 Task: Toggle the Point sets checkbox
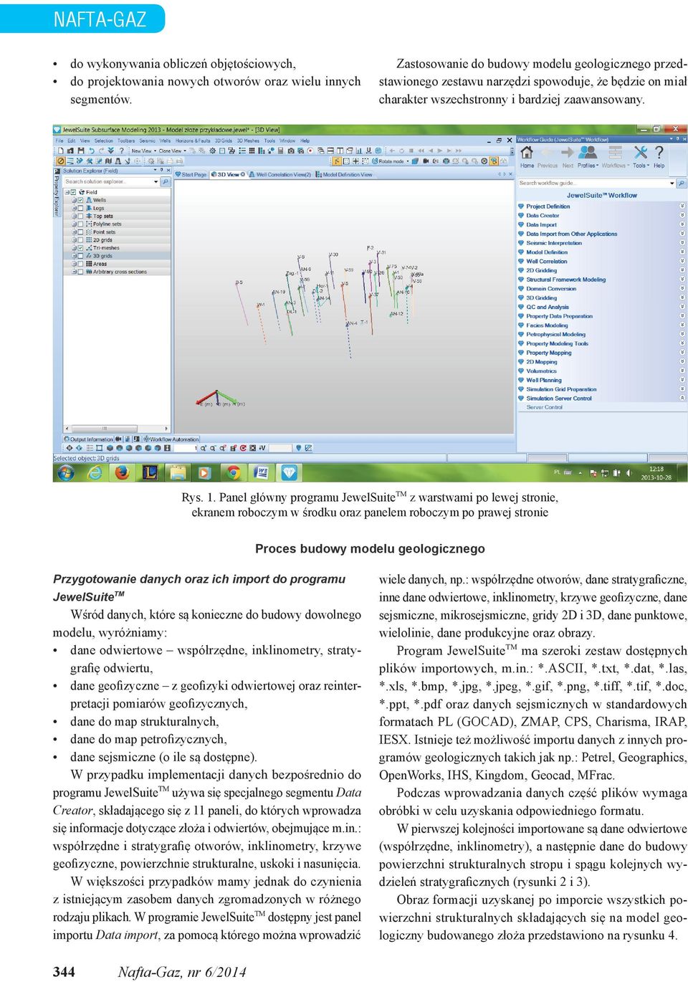(80, 232)
